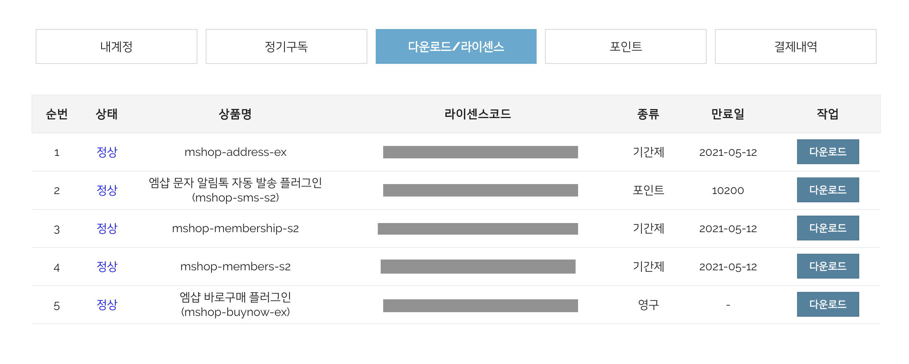The width and height of the screenshot is (909, 364).
Task: Open the 정상 status link for mshop-sms-s2
Action: click(107, 190)
